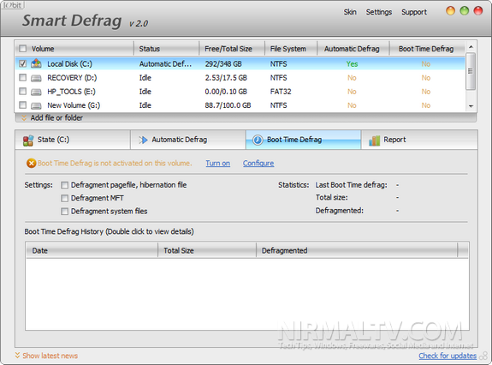Sort by Free/Total Size column header
492x365 pixels.
[232, 49]
